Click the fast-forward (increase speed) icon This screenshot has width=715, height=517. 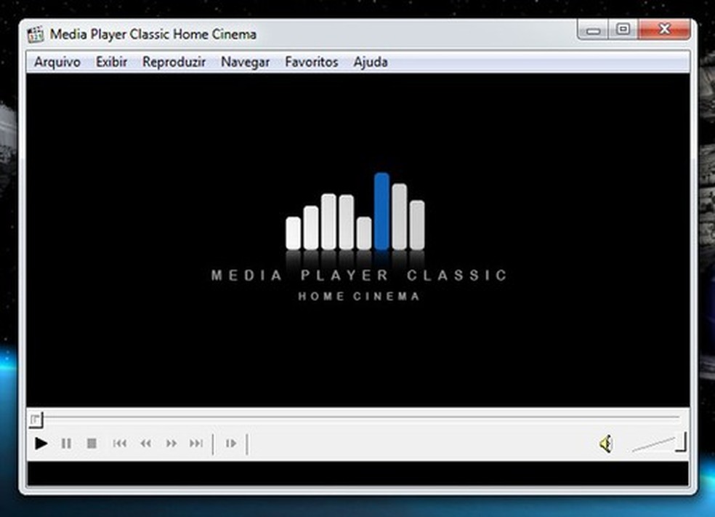[x=171, y=443]
